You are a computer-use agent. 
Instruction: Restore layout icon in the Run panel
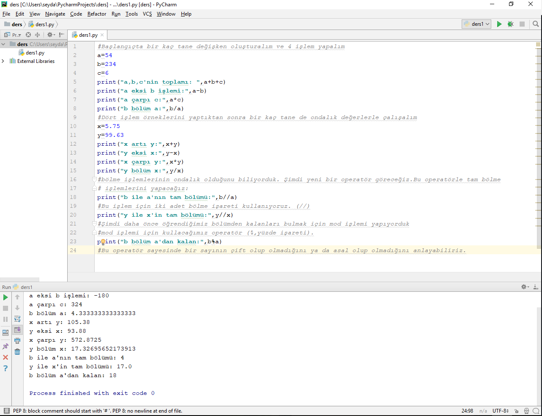(x=5, y=332)
